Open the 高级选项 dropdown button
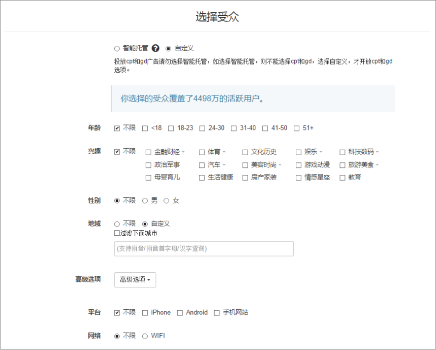The image size is (436, 350). (x=135, y=280)
